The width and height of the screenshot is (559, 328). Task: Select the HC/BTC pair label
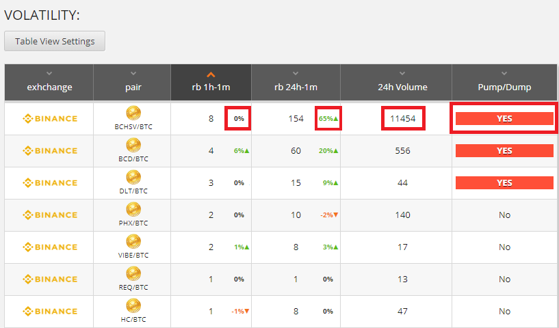click(x=133, y=319)
